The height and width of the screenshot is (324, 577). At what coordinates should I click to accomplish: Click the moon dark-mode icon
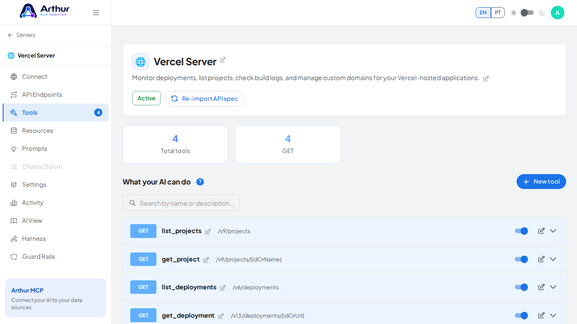coord(542,13)
